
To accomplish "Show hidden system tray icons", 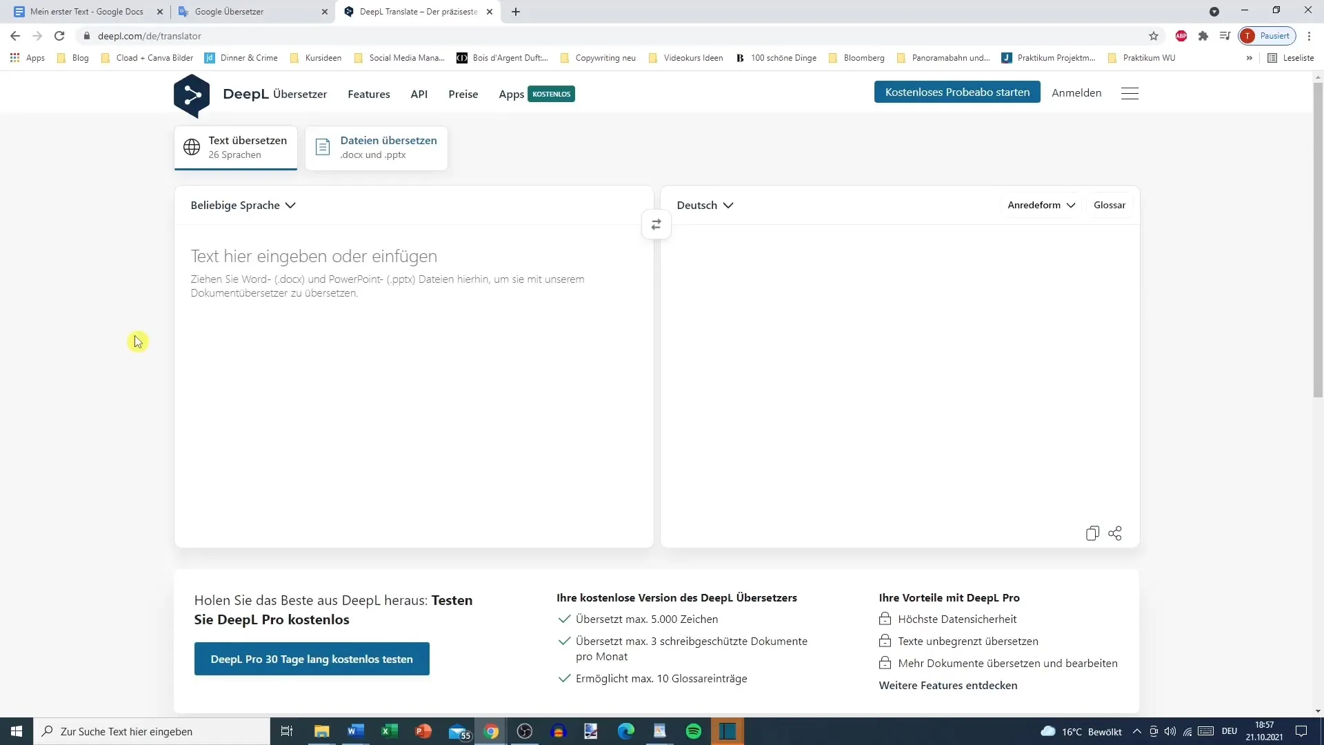I will pos(1136,731).
